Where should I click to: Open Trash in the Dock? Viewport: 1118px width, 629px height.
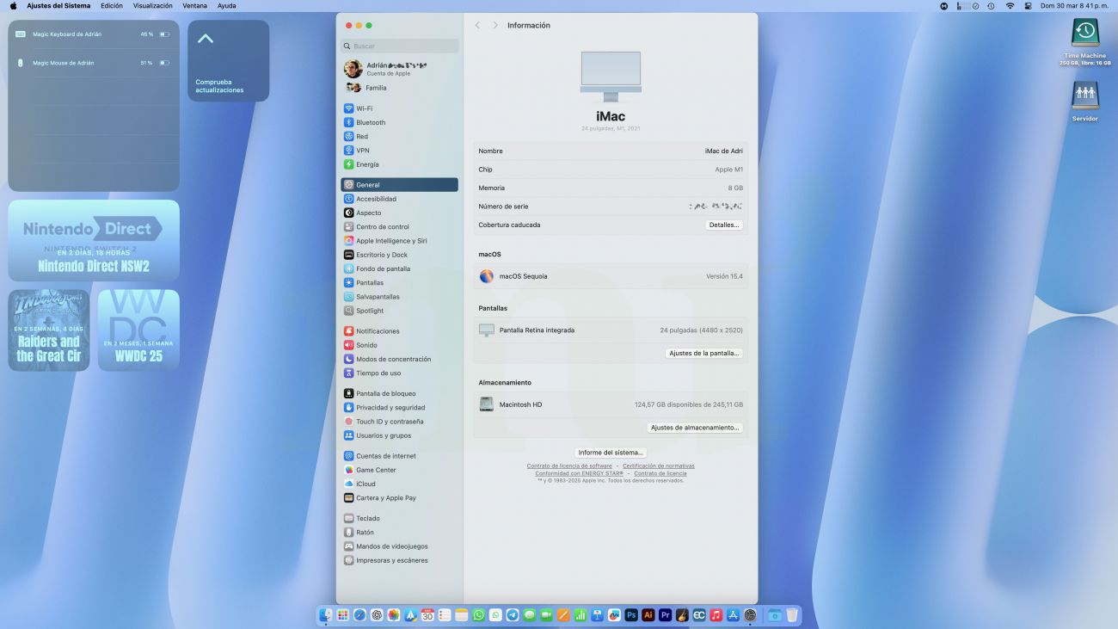coord(792,615)
